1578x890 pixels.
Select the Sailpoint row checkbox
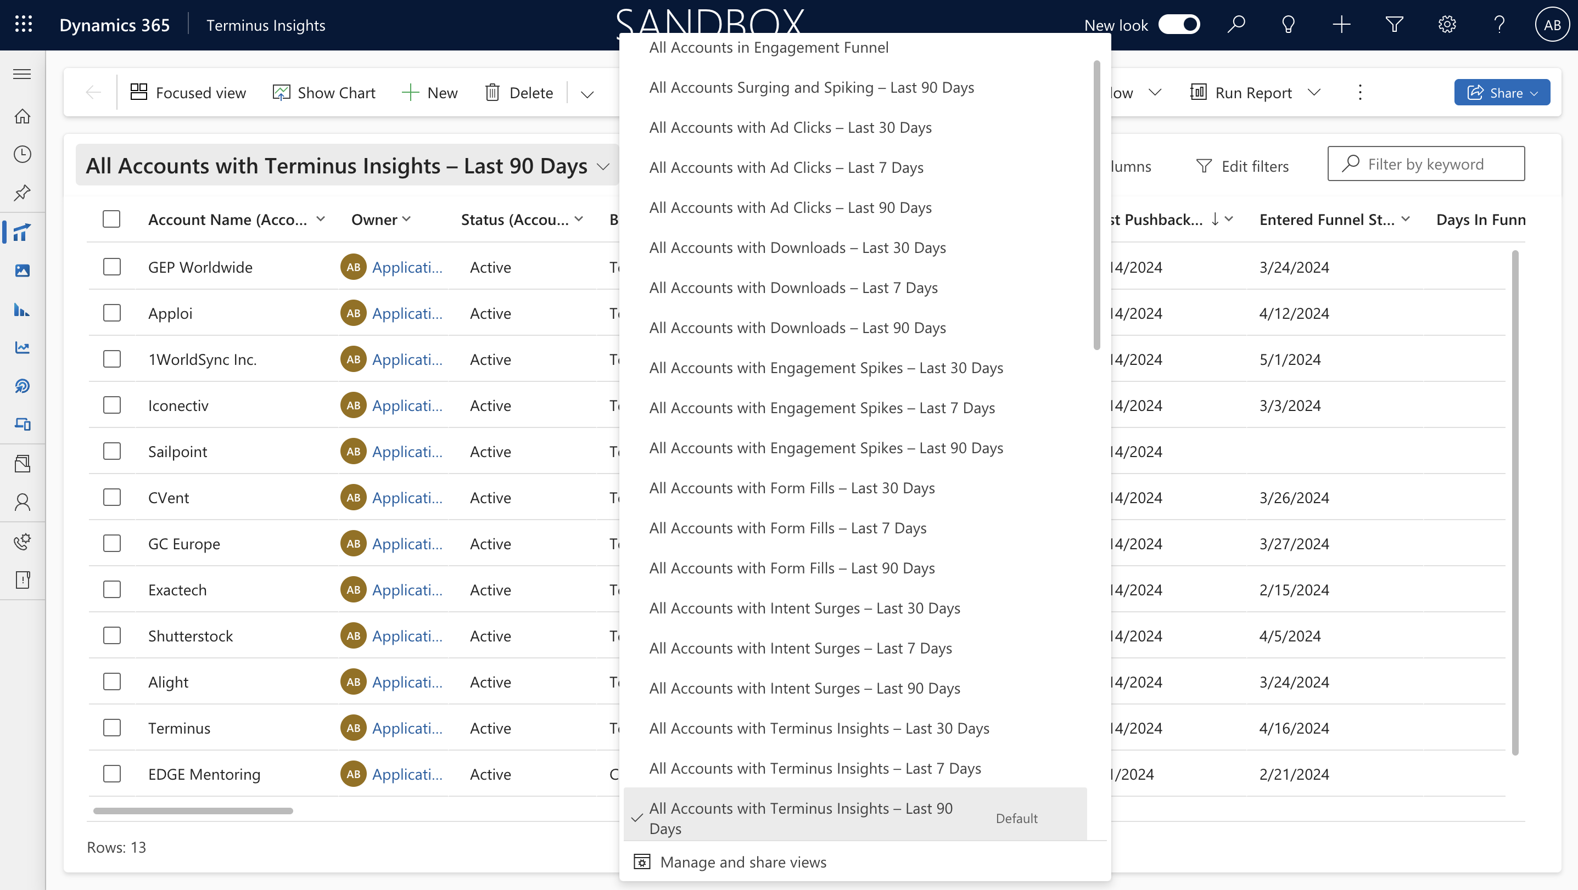[111, 451]
